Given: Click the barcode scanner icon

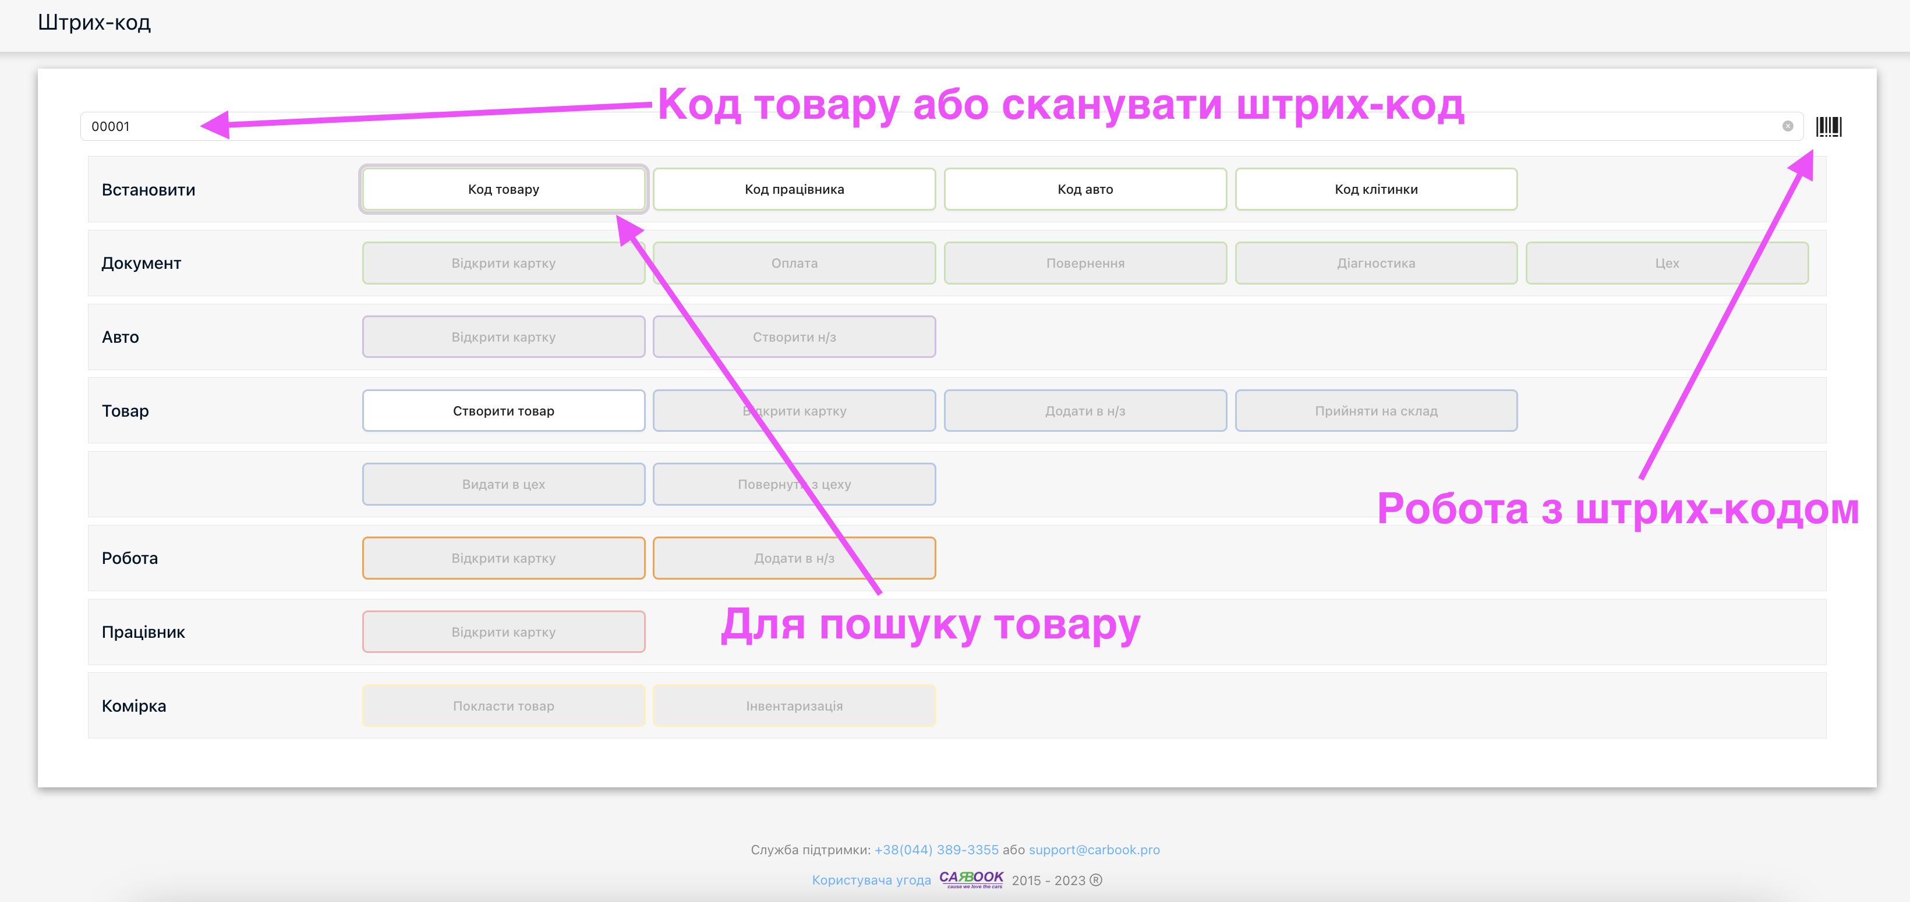Looking at the screenshot, I should pyautogui.click(x=1828, y=127).
